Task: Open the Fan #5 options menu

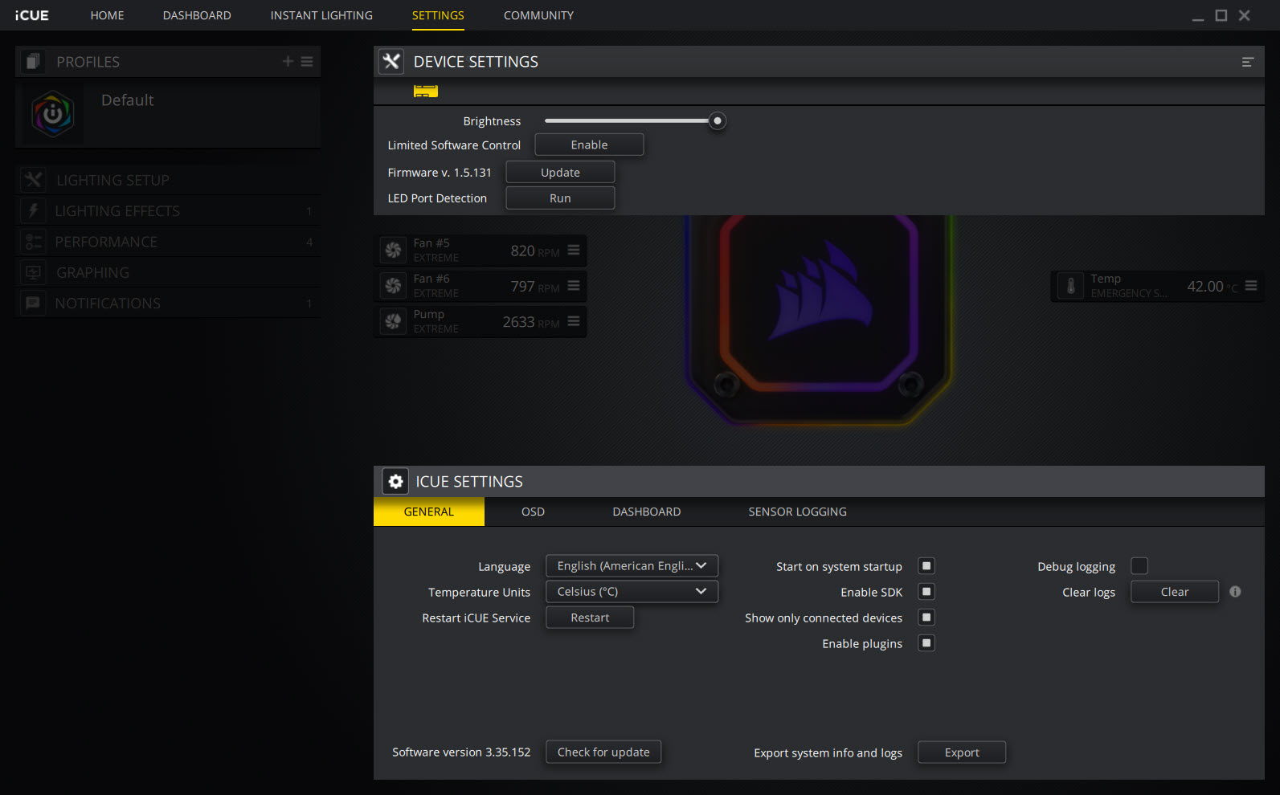Action: 574,250
